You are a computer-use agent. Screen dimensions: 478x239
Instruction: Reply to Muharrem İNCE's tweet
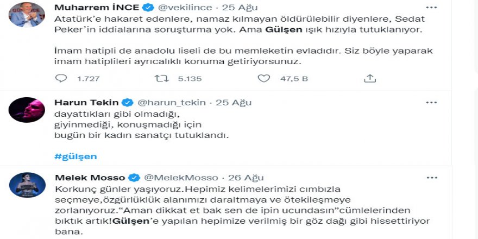[x=61, y=78]
